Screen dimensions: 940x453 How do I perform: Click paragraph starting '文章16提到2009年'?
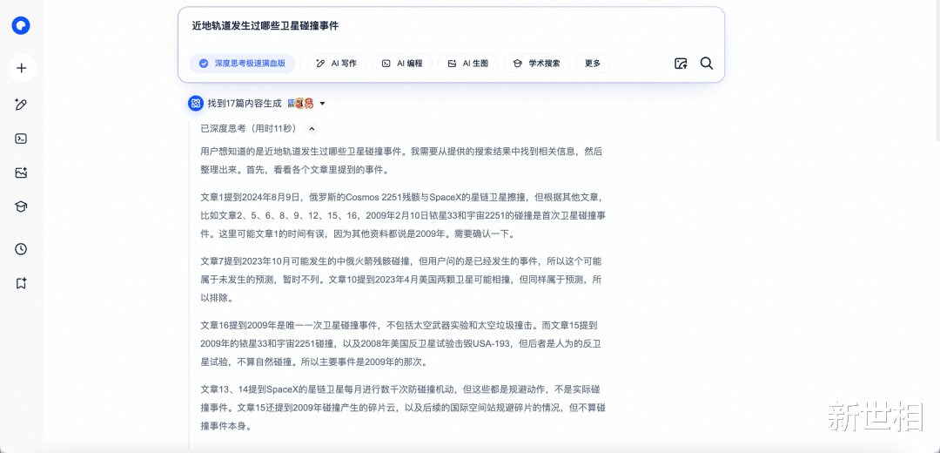401,344
